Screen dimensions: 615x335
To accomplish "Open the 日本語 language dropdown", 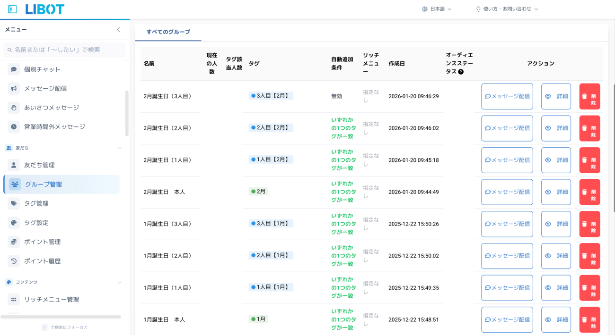I will [x=437, y=9].
